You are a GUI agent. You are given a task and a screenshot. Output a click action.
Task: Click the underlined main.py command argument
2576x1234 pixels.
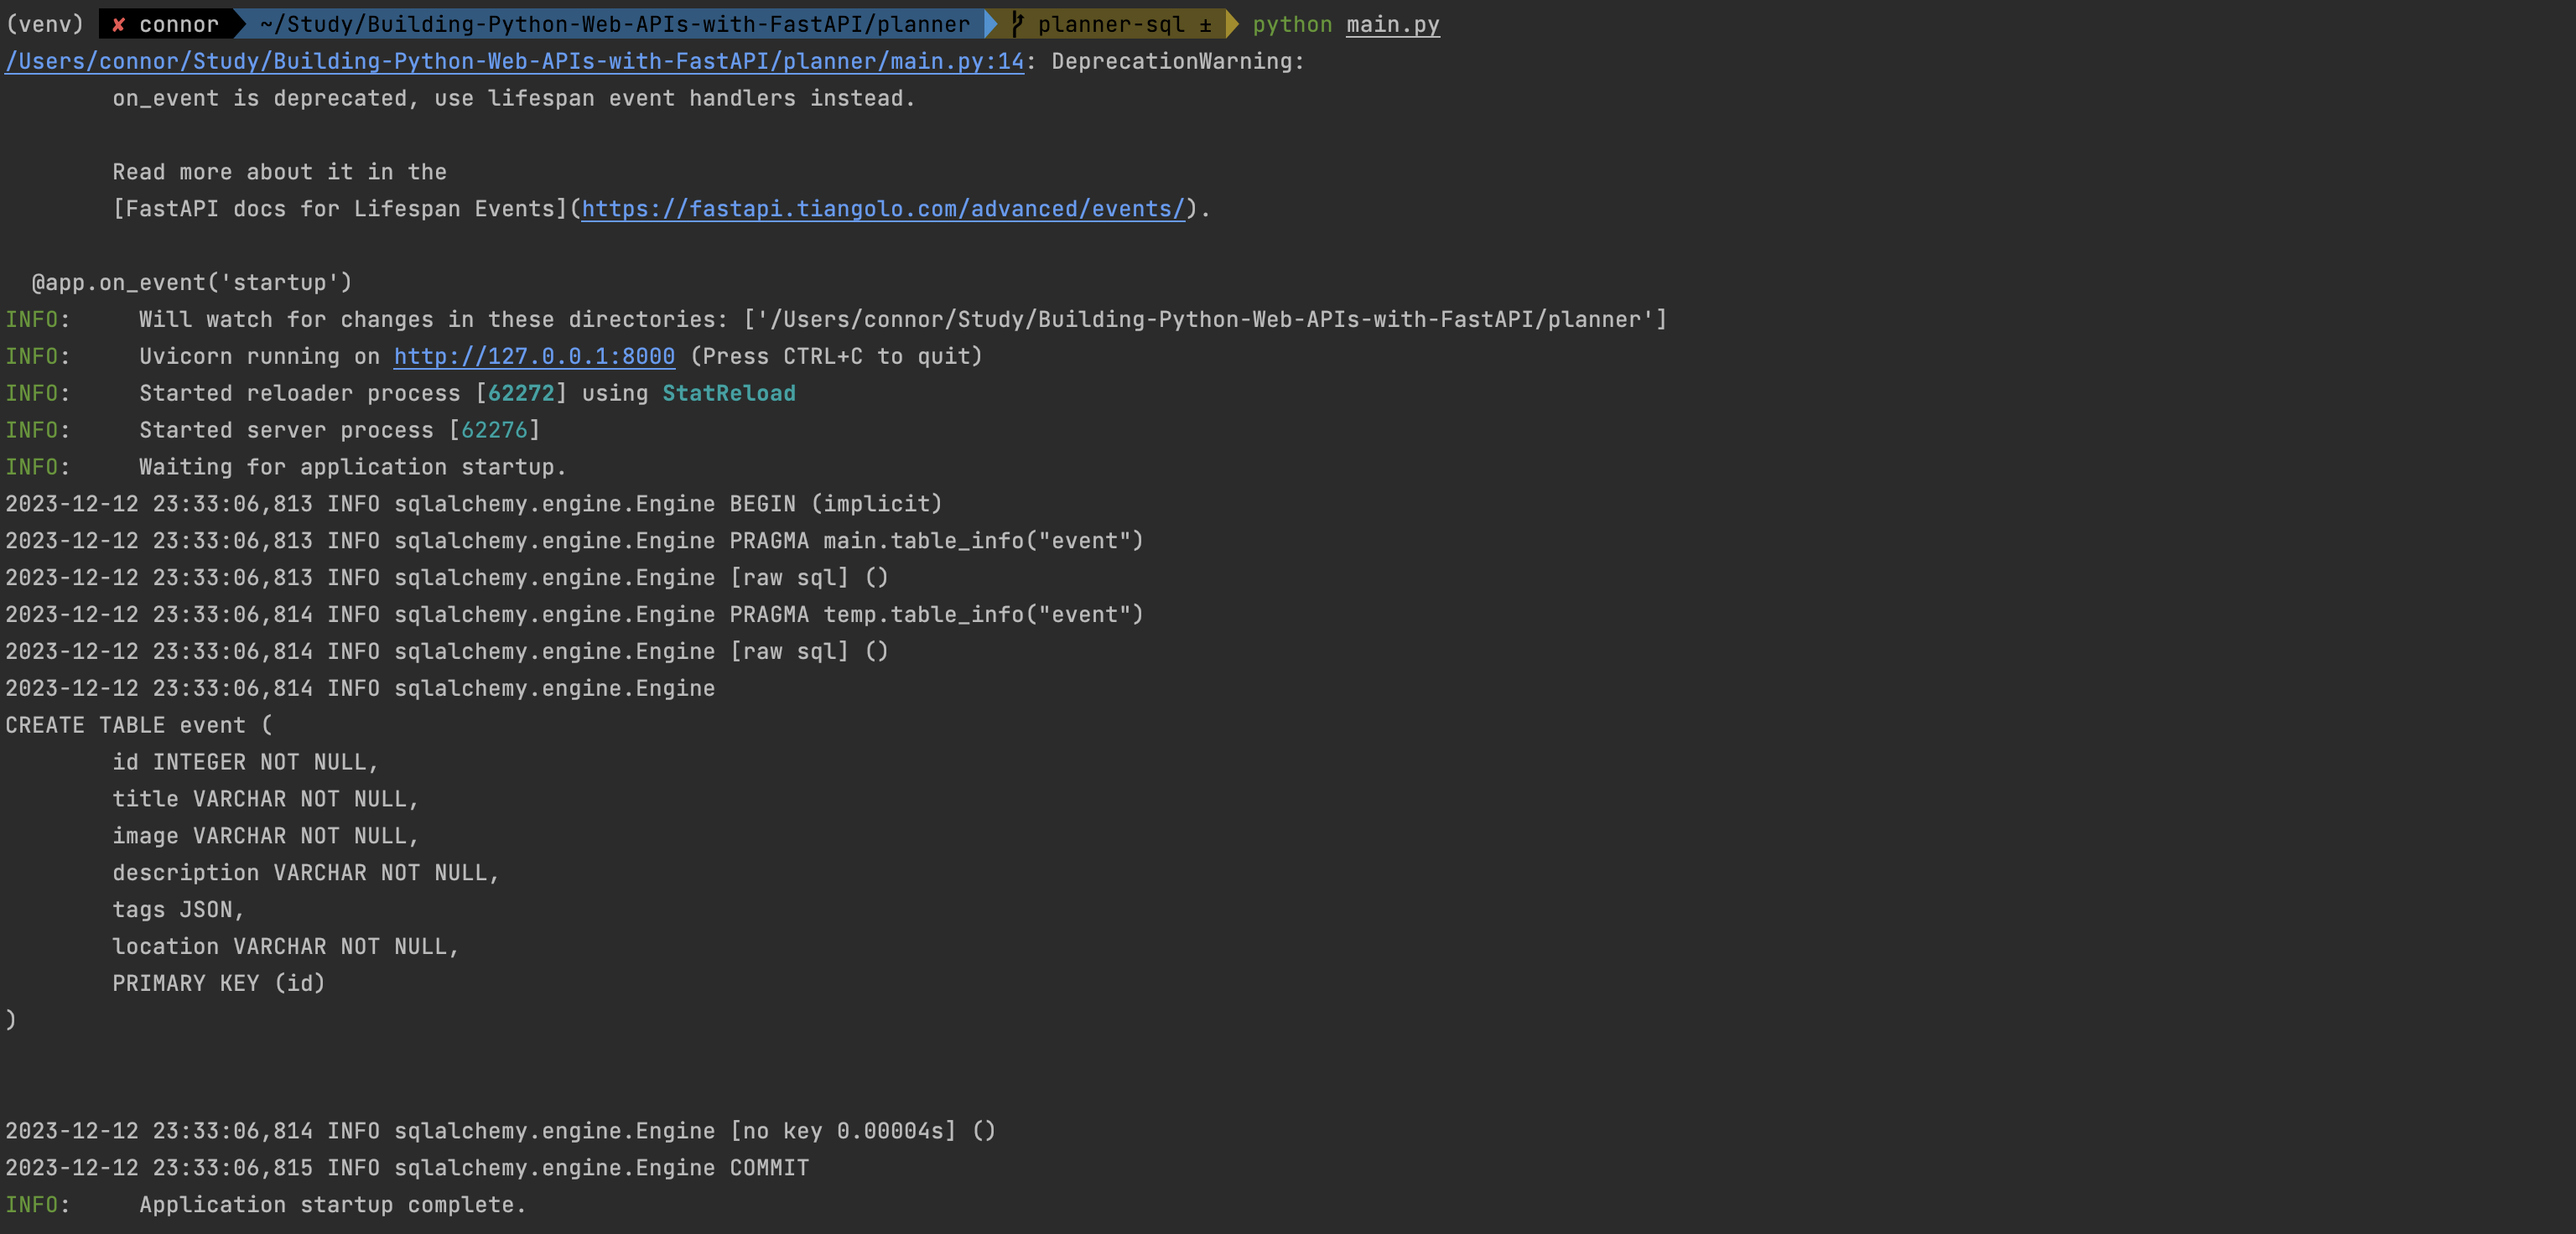pos(1392,24)
